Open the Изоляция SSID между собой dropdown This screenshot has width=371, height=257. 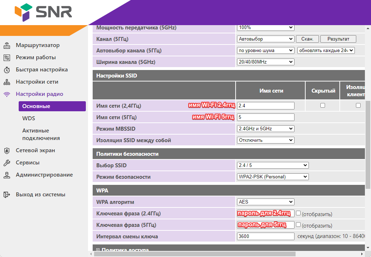click(265, 140)
